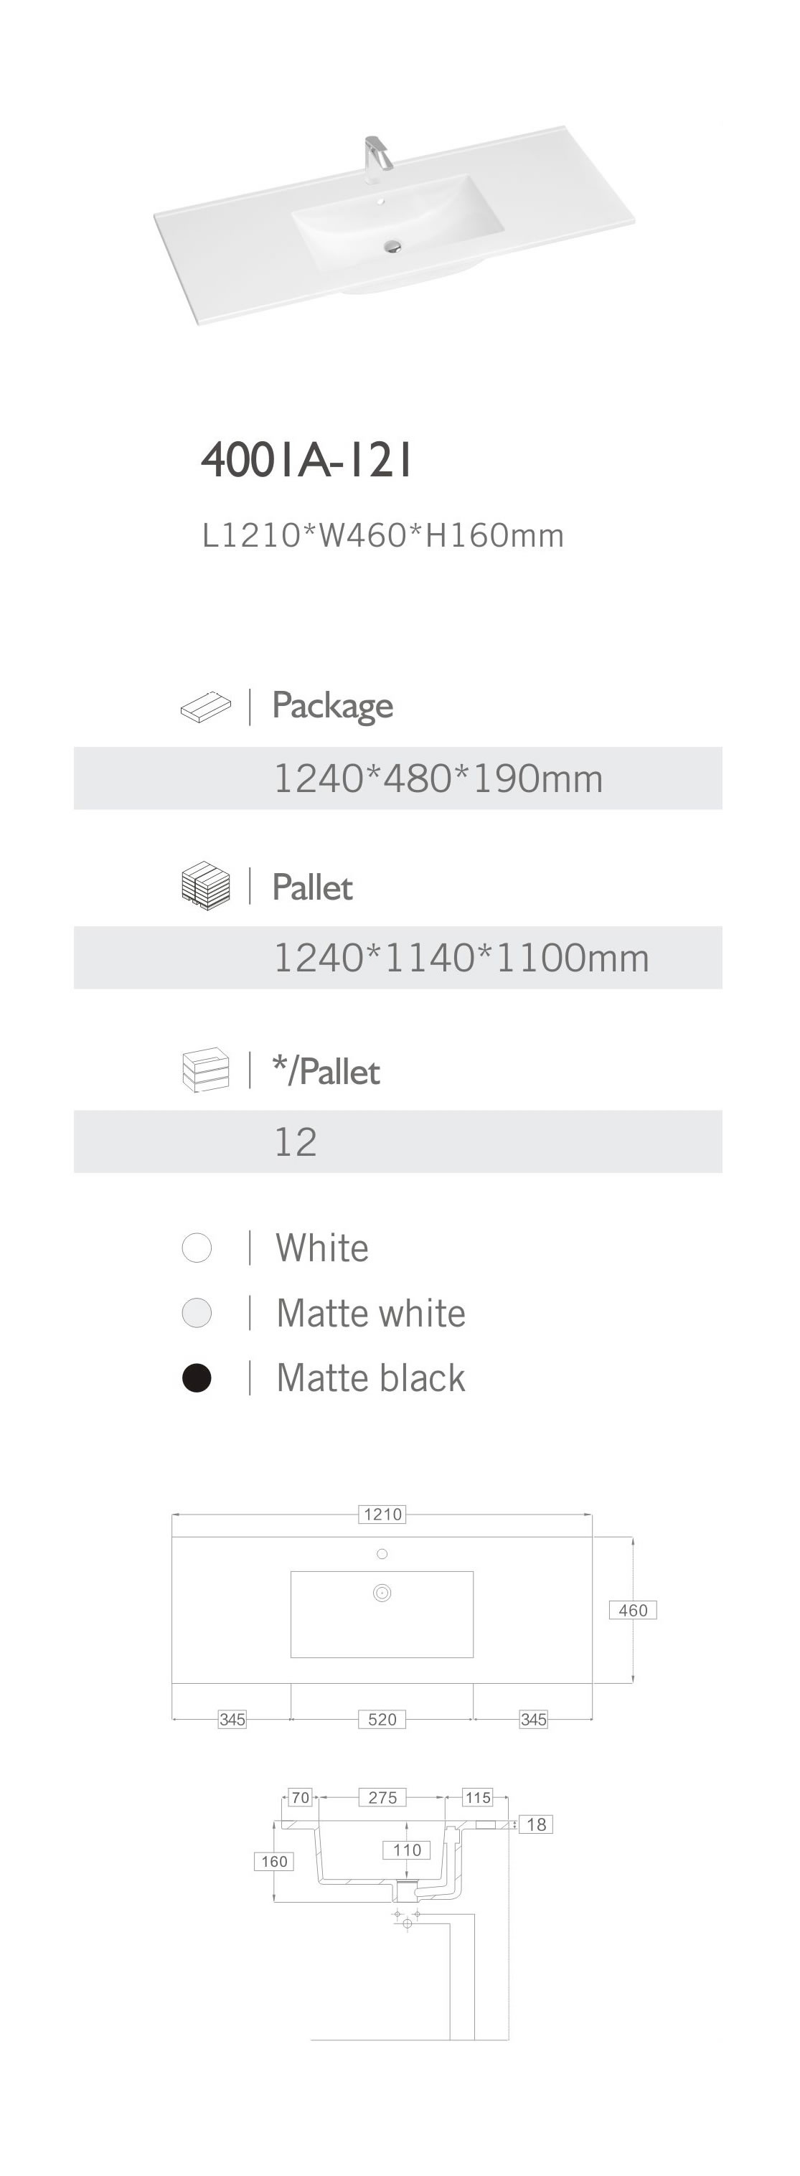Select the White color swatch
The image size is (800, 2176).
click(197, 1248)
